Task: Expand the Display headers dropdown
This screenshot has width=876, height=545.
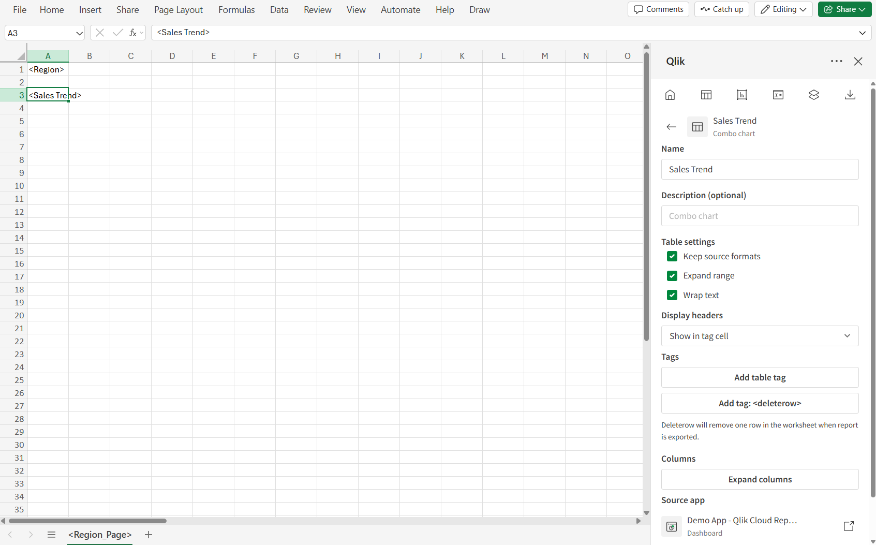Action: [760, 336]
